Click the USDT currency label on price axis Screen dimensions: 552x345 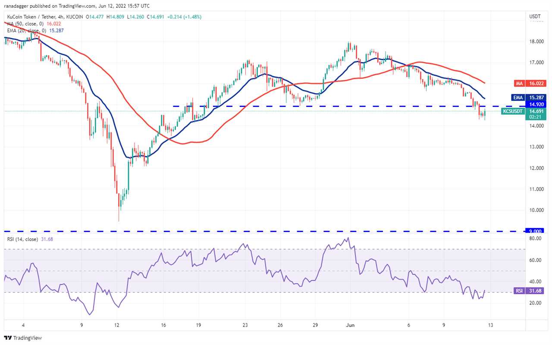(x=534, y=17)
